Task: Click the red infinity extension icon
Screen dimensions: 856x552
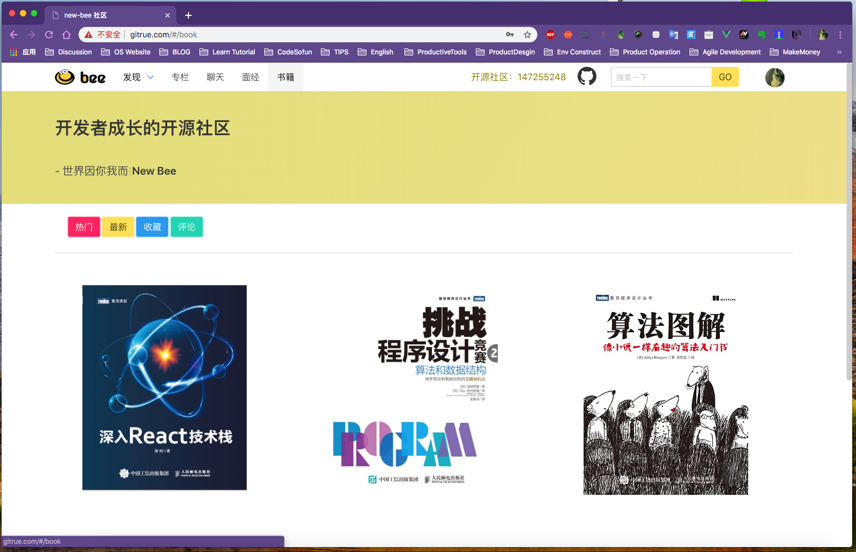Action: [568, 35]
